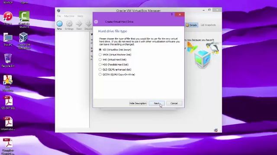277x155 pixels.
Task: Click the Start arrow toolbar icon
Action: [79, 25]
